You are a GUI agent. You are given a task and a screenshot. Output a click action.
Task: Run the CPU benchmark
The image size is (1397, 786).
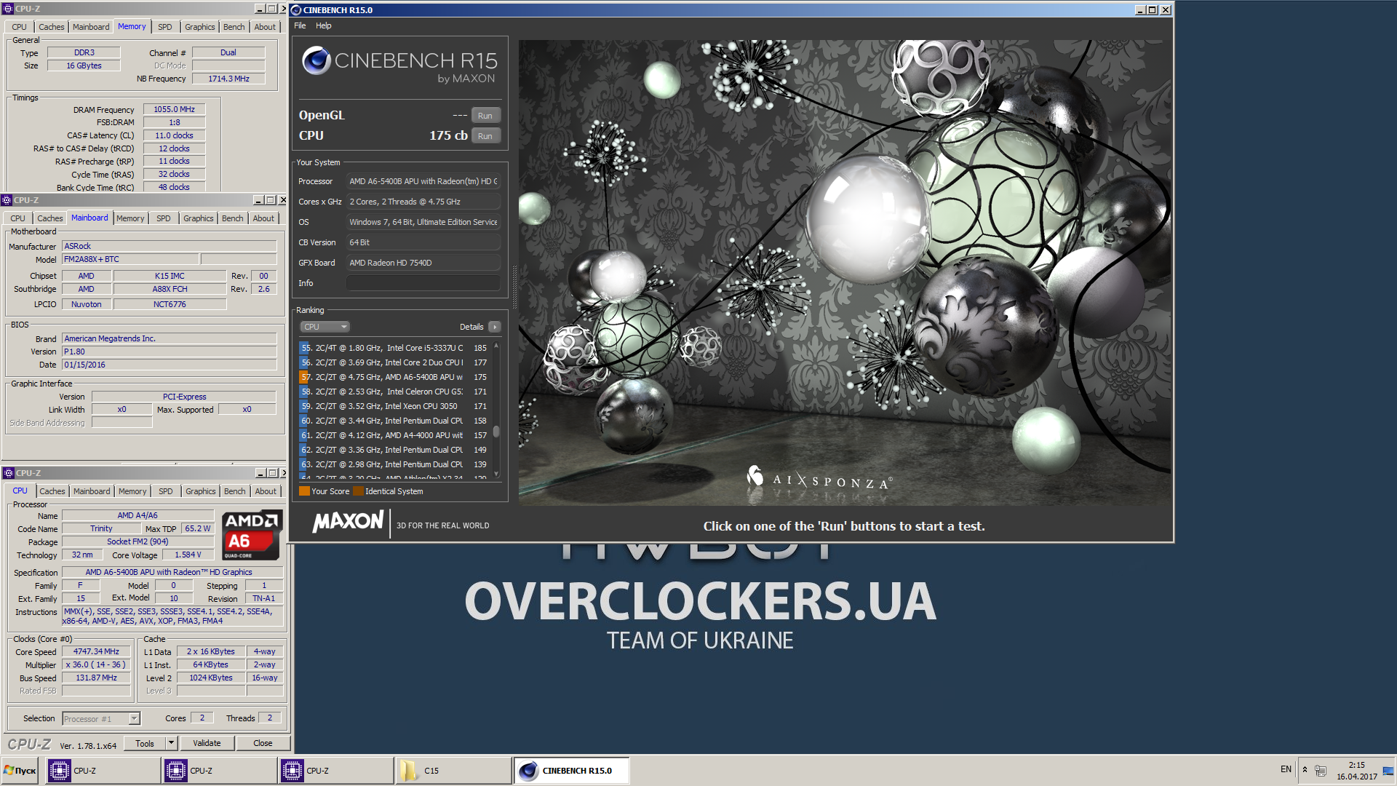tap(485, 136)
